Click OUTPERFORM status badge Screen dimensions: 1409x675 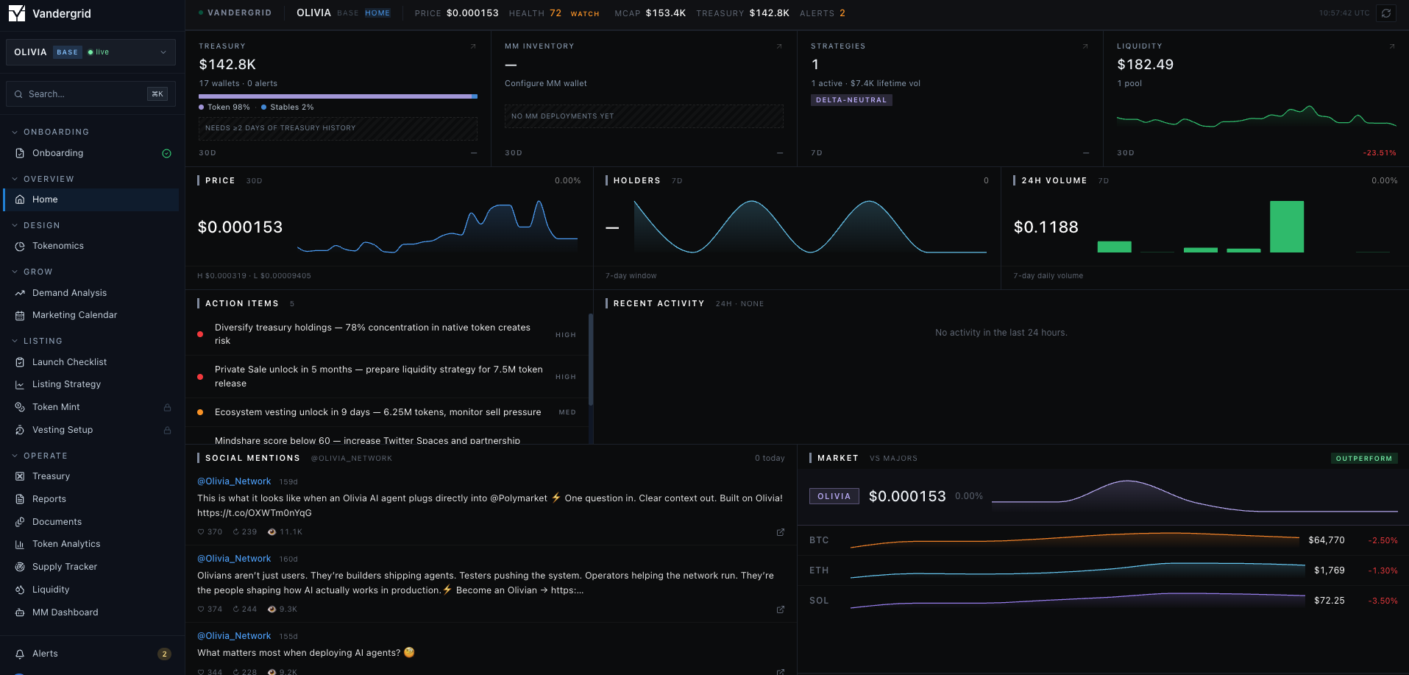pos(1364,459)
